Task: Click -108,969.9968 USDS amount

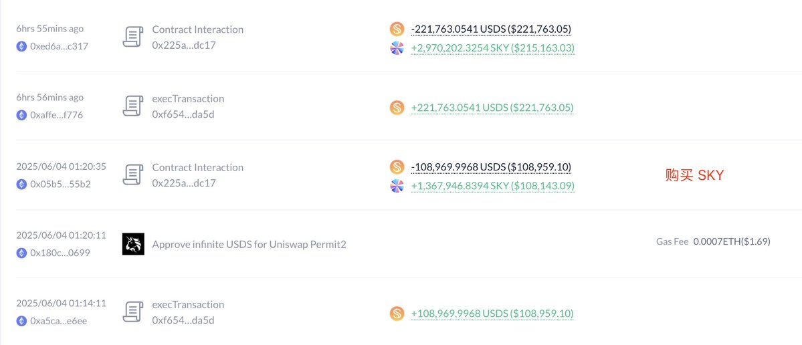Action: click(491, 167)
